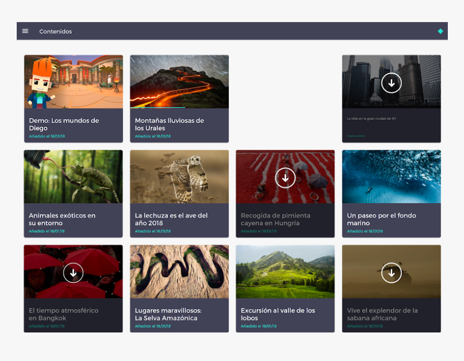Screen dimensions: 464x361
Task: Download the sabana africana content
Action: tap(391, 273)
